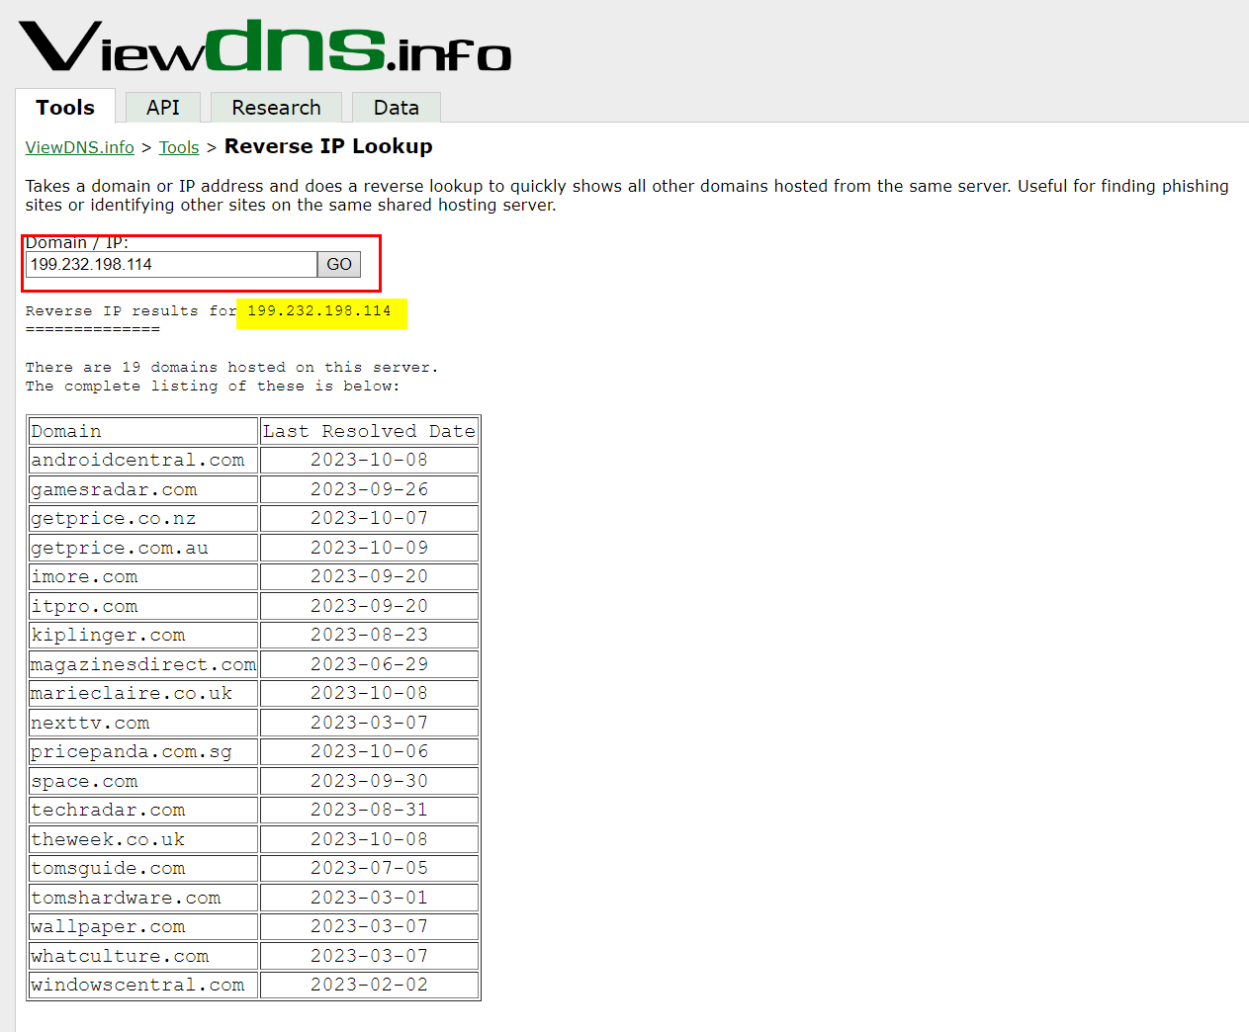Select windowscentral.com domain cell

point(143,985)
